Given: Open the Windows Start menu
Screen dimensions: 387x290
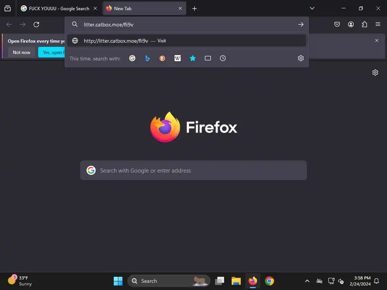Looking at the screenshot, I should click(118, 281).
